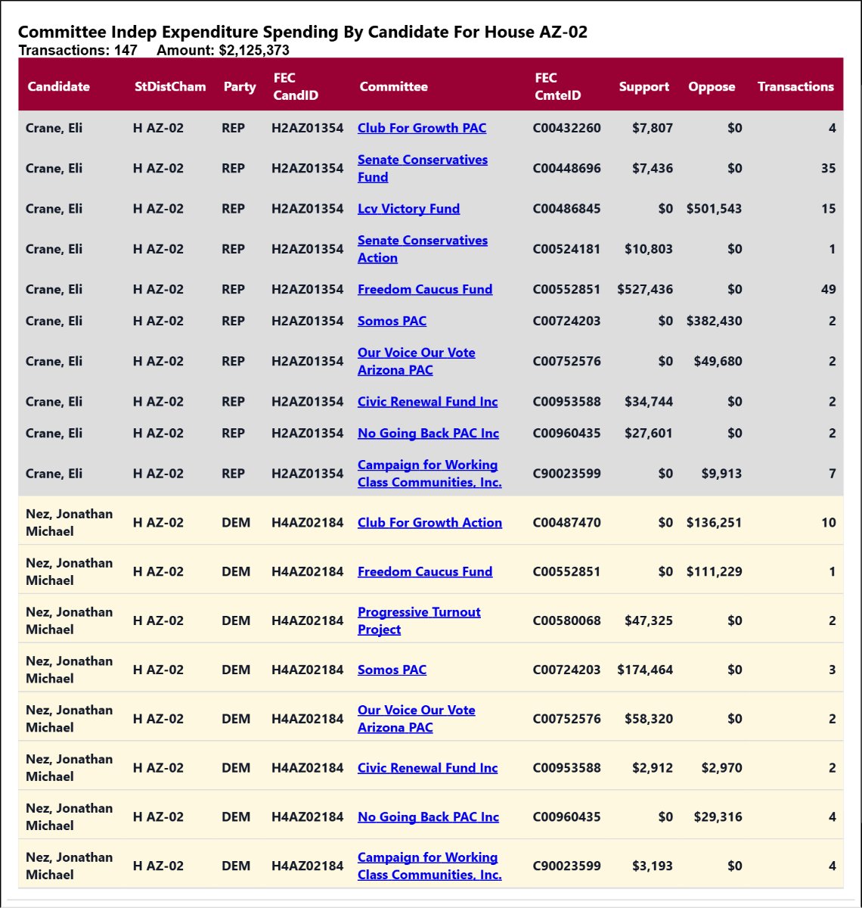The height and width of the screenshot is (908, 862).
Task: Open Freedom Caucus Fund link in Crane row
Action: click(425, 289)
